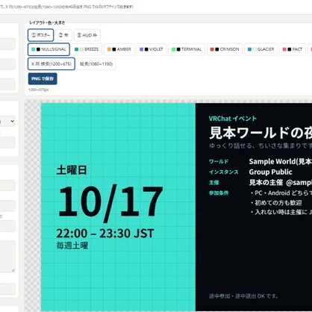The image size is (312, 312).
Task: Select the ② 帯 layout option
Action: pos(63,35)
